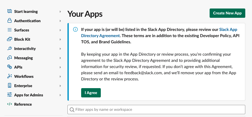Screen dimensions: 252x117
Task: Open the Start learning menu item
Action: coord(26,12)
